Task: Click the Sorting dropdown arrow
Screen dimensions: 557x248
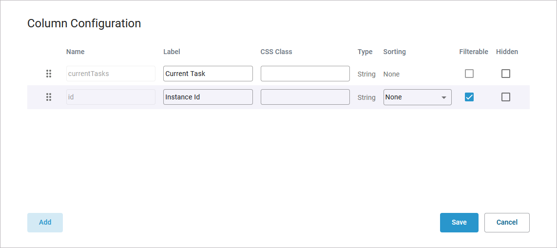Action: [x=443, y=97]
